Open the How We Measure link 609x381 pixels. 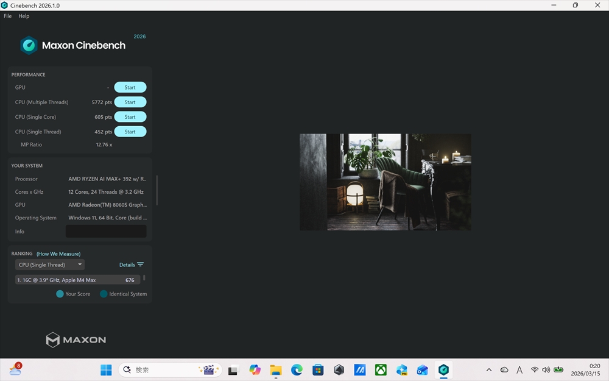58,254
